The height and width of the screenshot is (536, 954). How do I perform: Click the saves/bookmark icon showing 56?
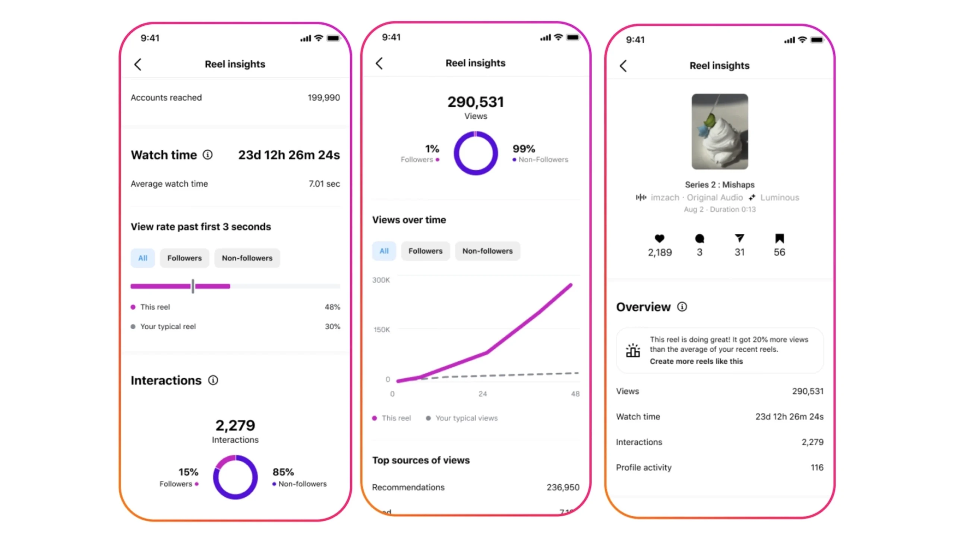click(x=779, y=238)
